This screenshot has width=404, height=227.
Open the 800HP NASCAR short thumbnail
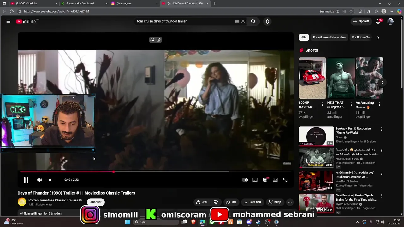[x=312, y=78]
